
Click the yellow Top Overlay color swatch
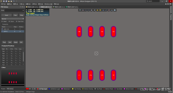[73, 89]
